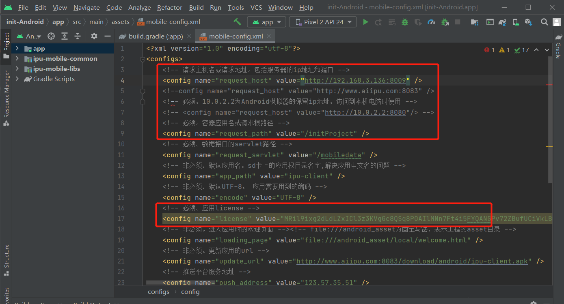Click the configs breadcrumb at the bottom
The image size is (564, 304).
[x=158, y=292]
